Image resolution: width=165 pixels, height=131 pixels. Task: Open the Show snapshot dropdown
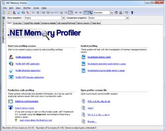[64, 18]
